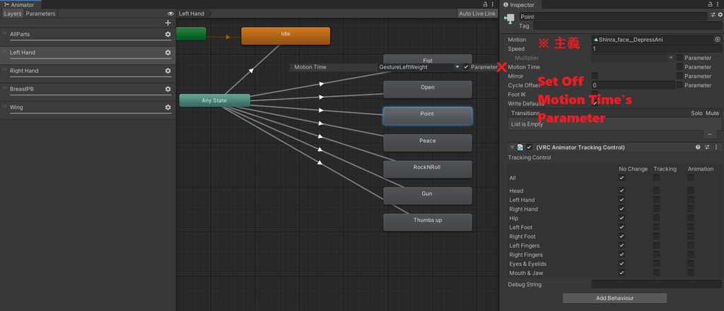The width and height of the screenshot is (724, 311).
Task: Click the Cycle Offset value field
Action: [633, 85]
